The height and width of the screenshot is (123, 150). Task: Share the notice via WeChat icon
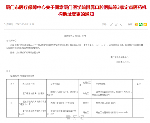[x=141, y=24]
